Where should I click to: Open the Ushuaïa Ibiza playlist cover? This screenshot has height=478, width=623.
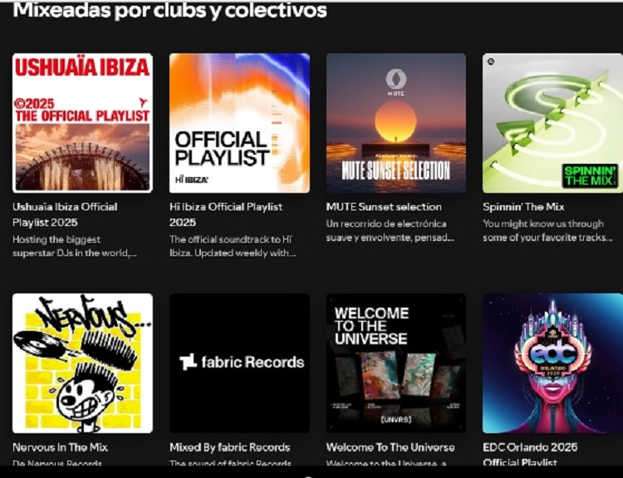82,123
